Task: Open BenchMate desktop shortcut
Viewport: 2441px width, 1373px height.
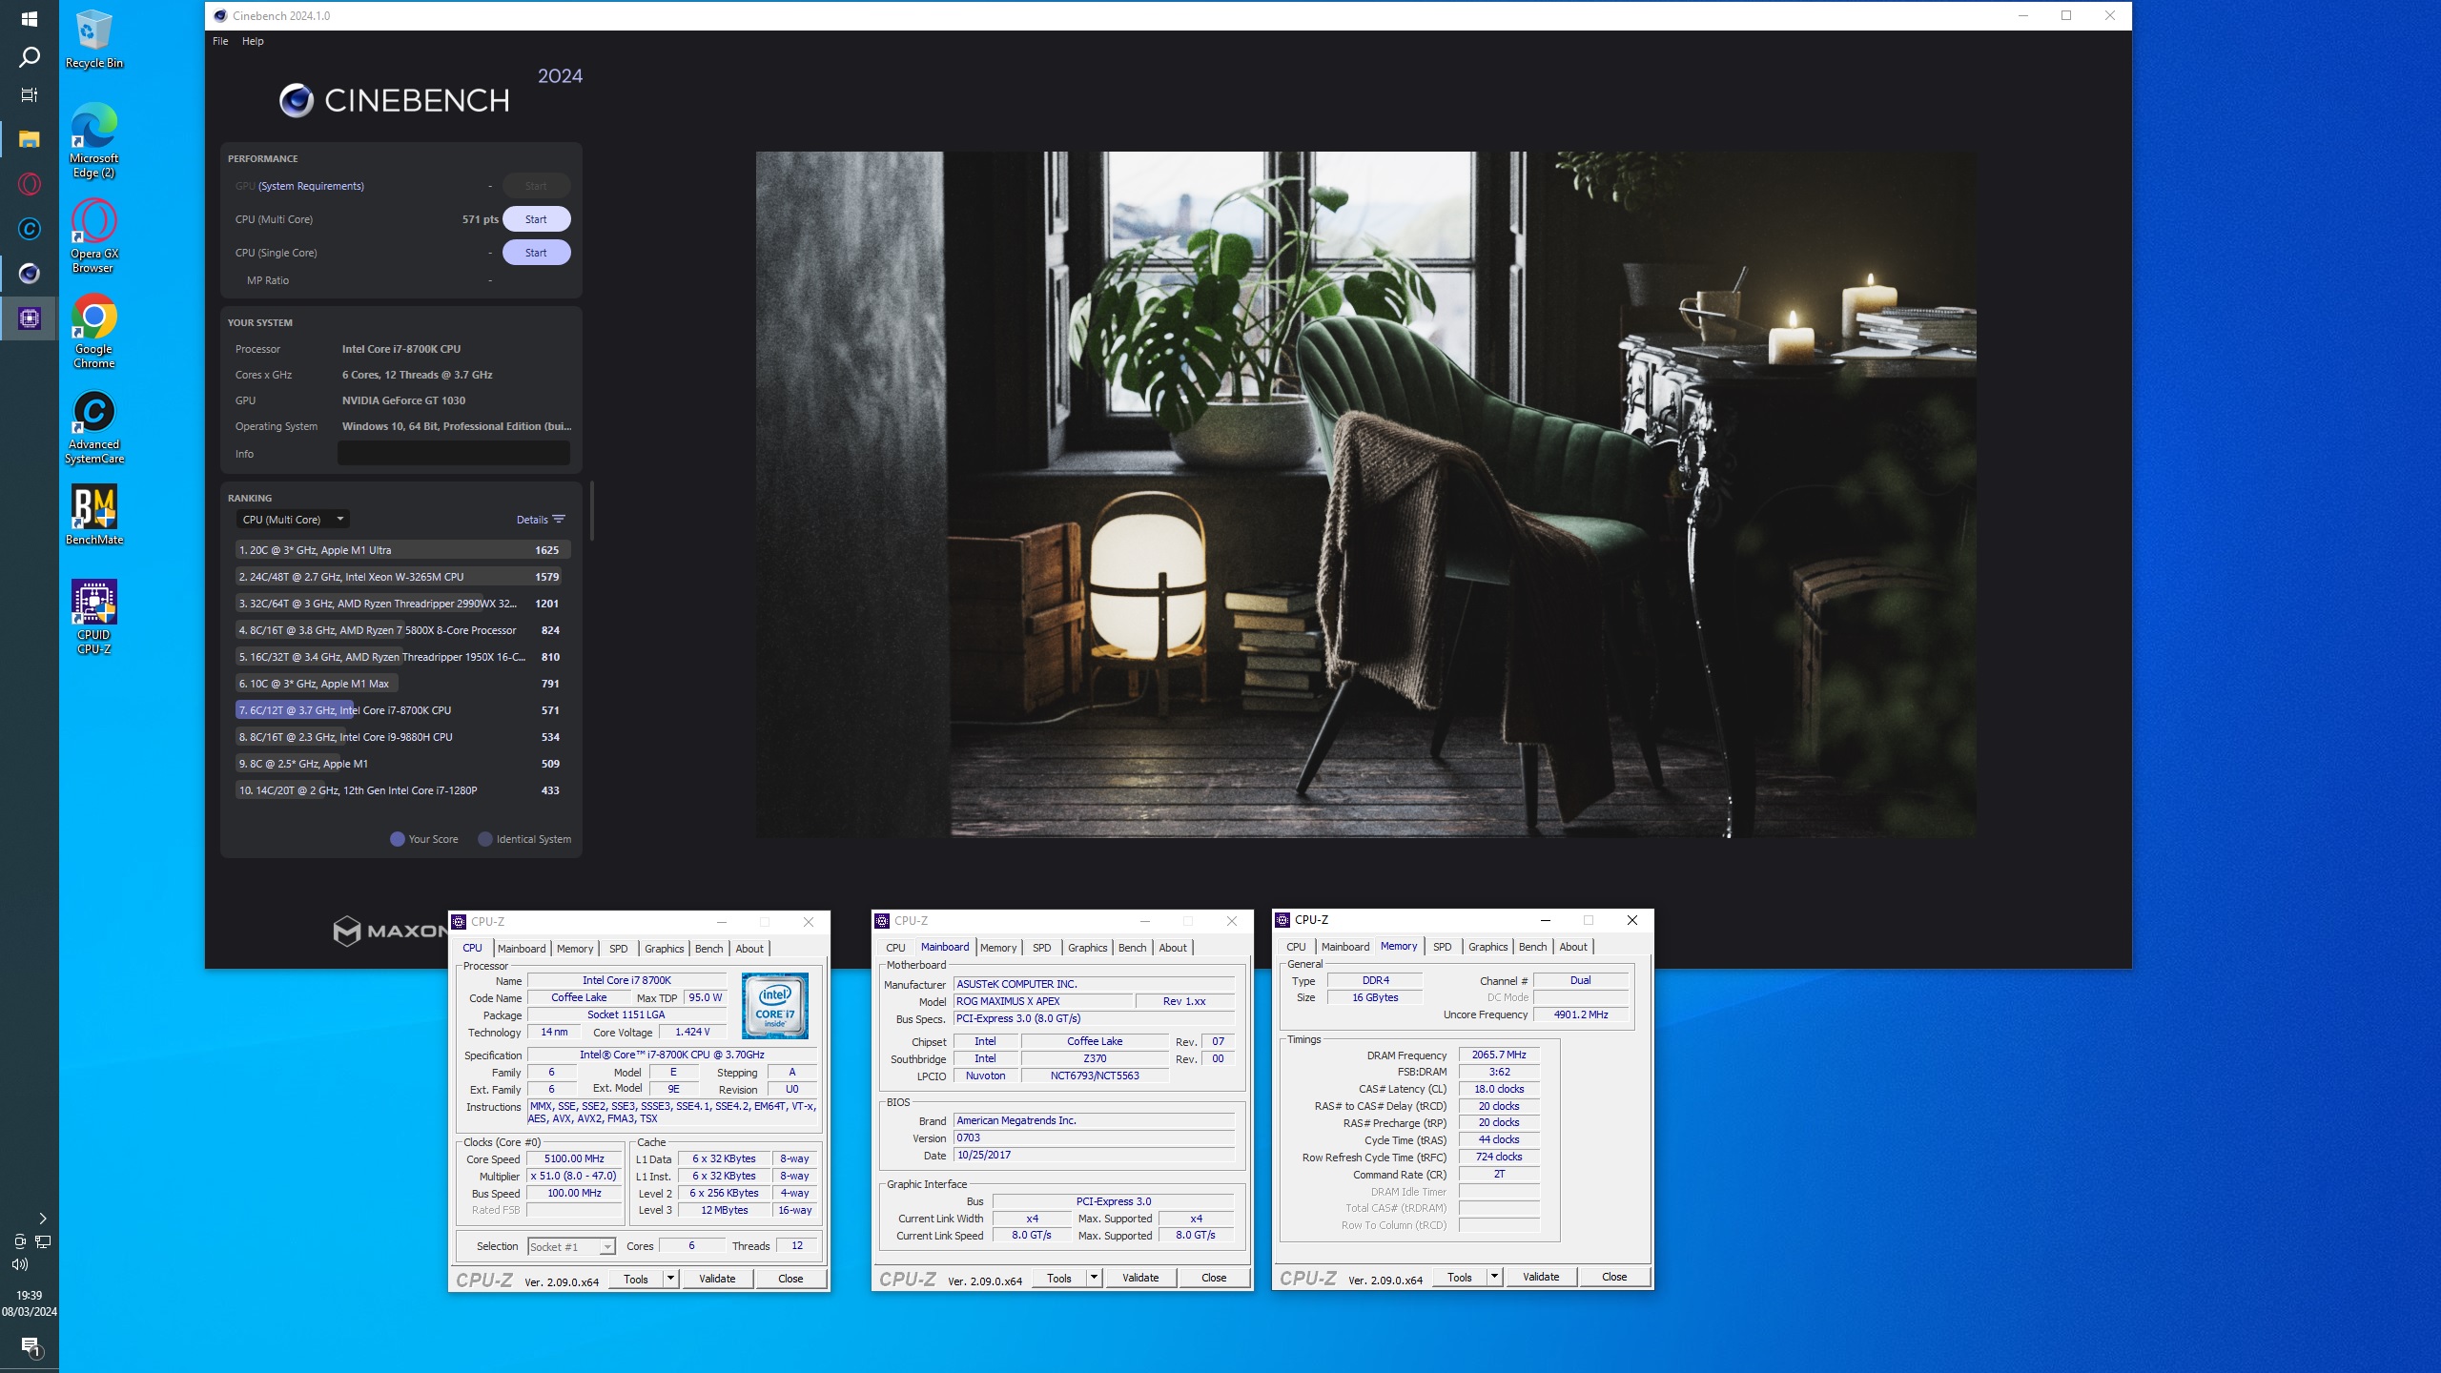Action: [x=93, y=514]
